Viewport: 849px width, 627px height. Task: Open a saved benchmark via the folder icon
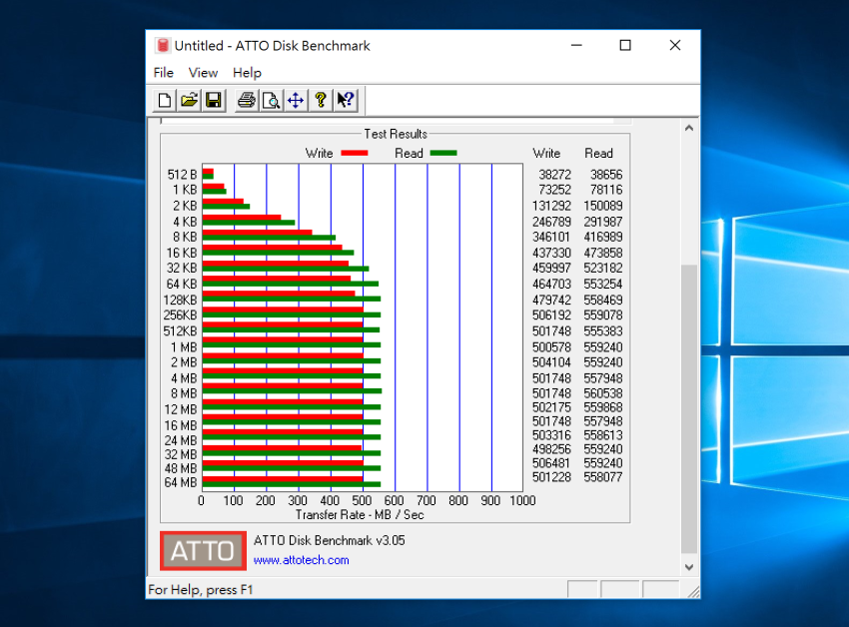(188, 100)
